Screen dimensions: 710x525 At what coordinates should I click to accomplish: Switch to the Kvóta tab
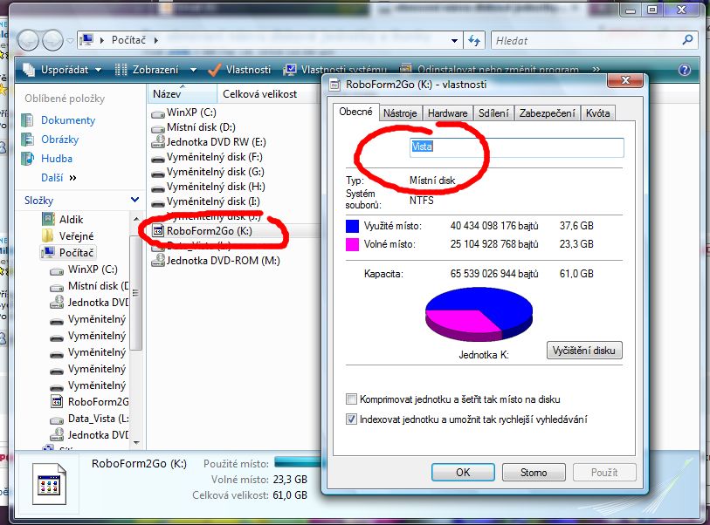coord(597,113)
